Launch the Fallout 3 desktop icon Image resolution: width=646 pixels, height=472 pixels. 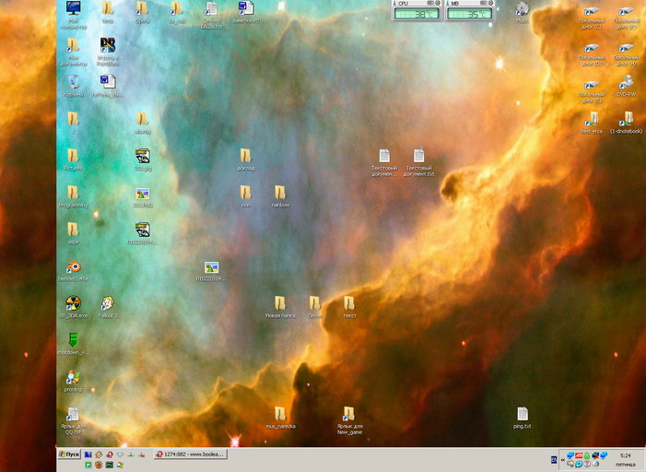point(108,303)
